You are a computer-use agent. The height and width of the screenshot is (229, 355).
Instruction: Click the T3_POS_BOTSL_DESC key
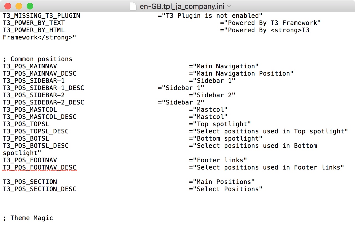point(35,146)
